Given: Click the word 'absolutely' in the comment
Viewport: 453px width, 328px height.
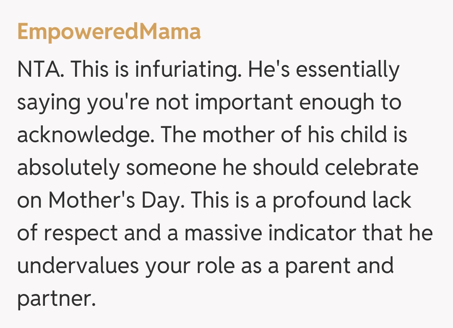Looking at the screenshot, I should coord(68,168).
